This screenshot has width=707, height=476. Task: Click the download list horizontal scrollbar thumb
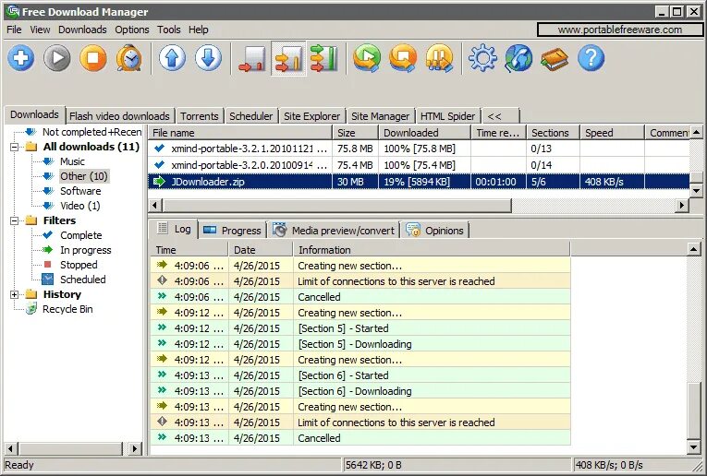point(336,206)
